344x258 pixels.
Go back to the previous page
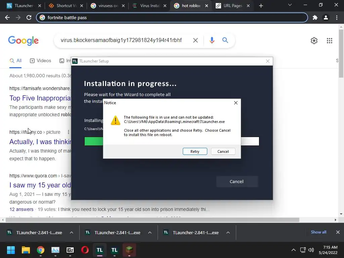[7, 17]
